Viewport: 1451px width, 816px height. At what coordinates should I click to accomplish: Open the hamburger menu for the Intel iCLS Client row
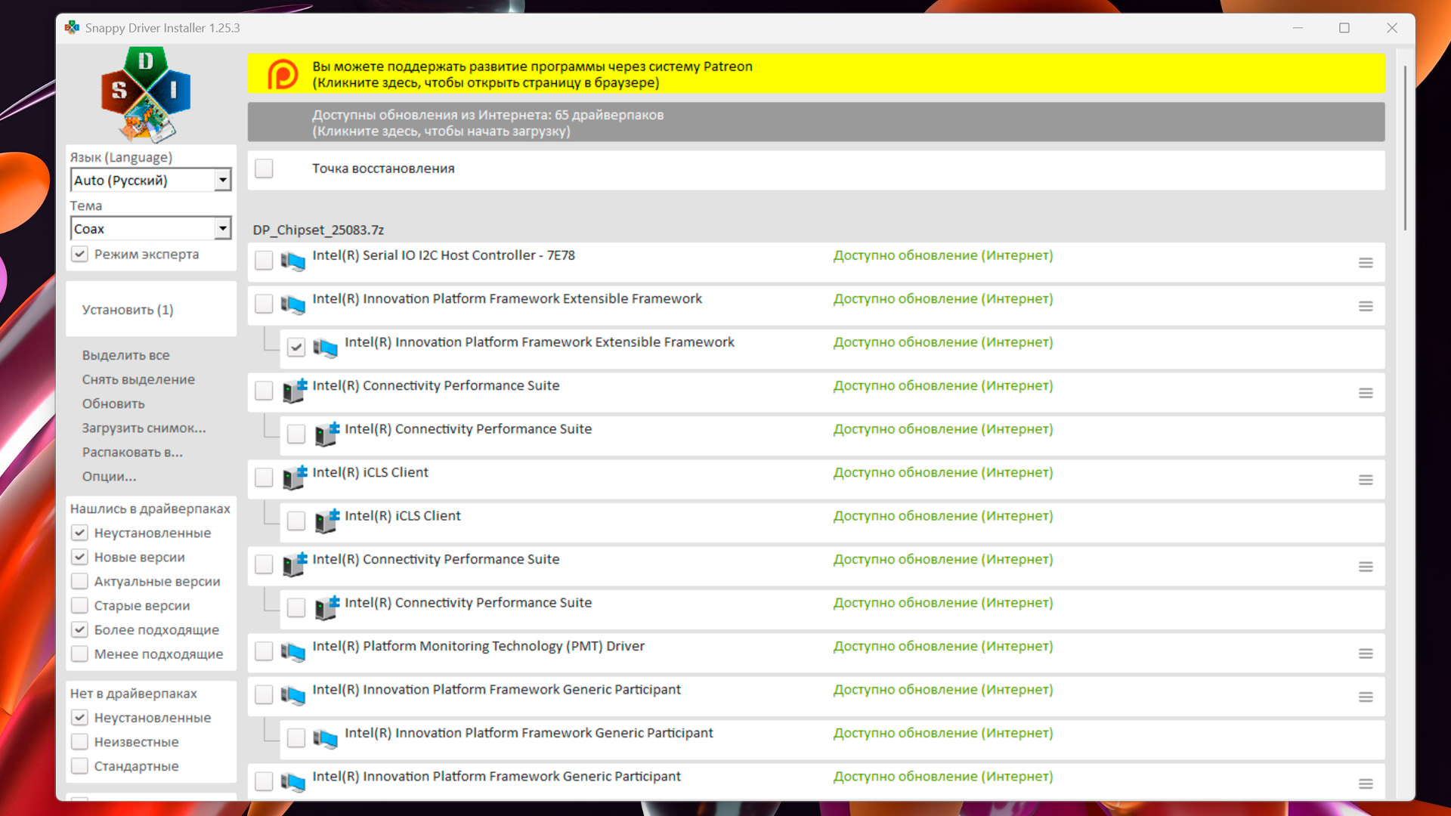(1365, 480)
